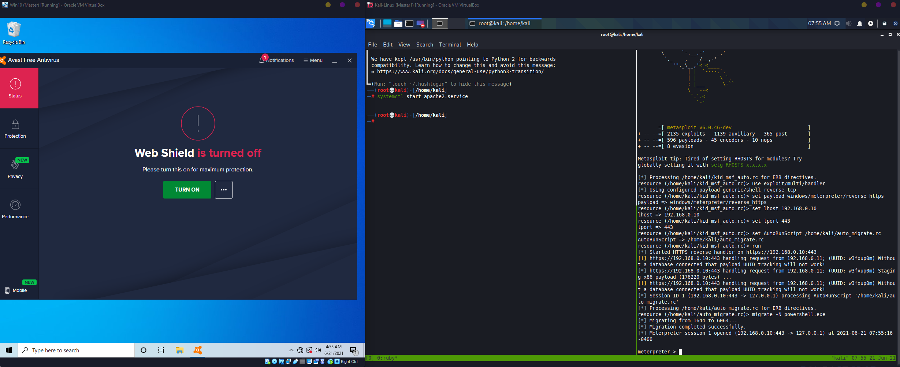Open Task View on Windows taskbar

point(161,350)
